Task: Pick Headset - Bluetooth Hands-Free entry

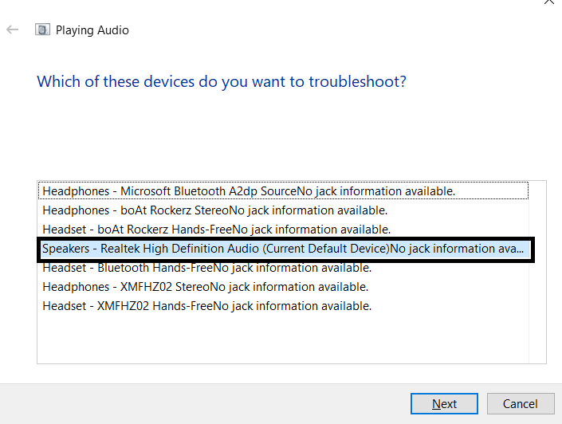Action: click(283, 268)
